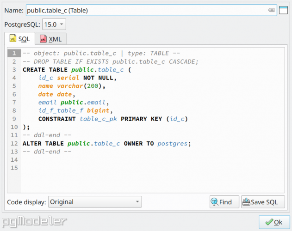Viewport: 292px width, 231px height.
Task: Click the Find magnifier icon
Action: tap(214, 202)
